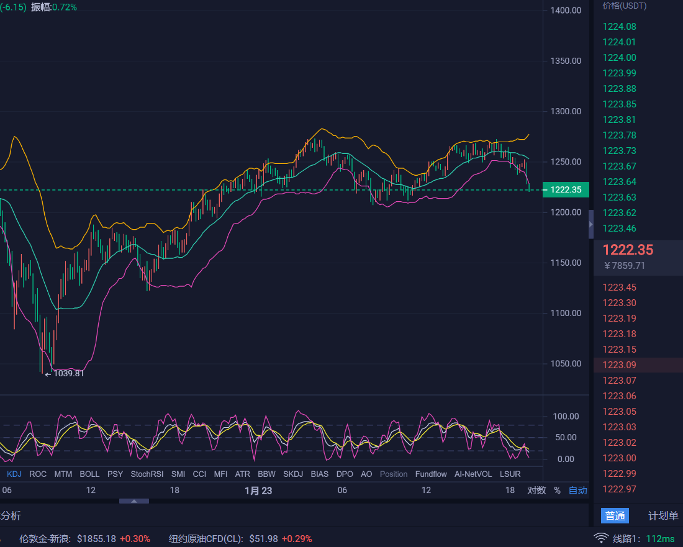Screen dimensions: 683x547
Task: Select the CCI indicator
Action: pos(199,474)
